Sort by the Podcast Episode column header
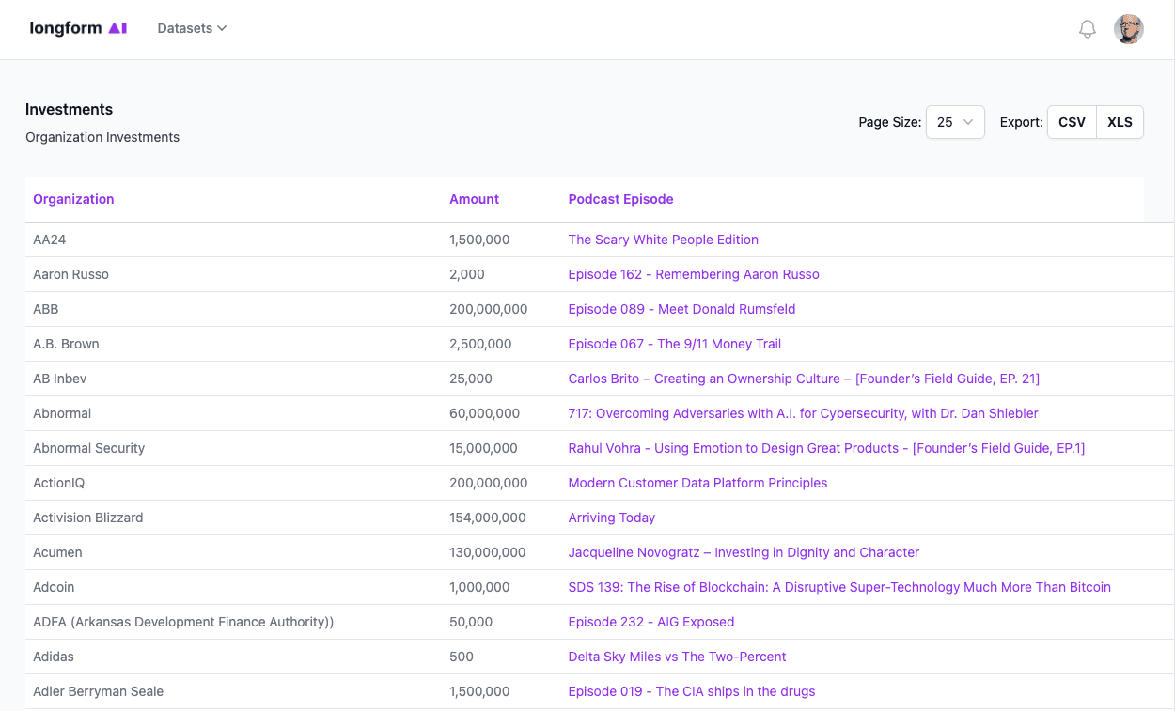The image size is (1175, 711). pos(620,199)
